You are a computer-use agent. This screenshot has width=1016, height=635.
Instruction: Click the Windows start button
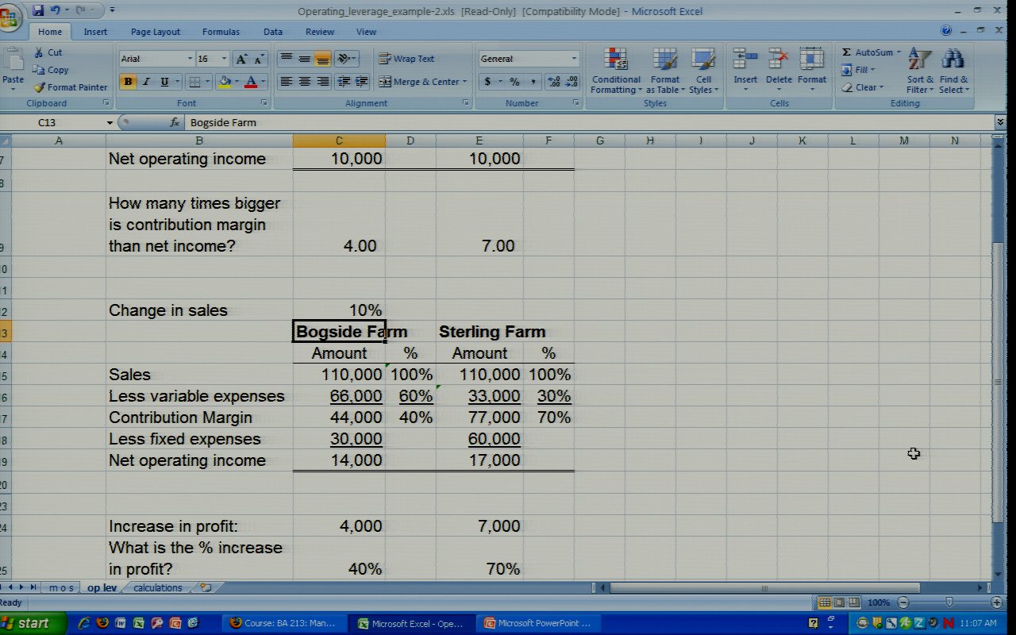[x=26, y=623]
